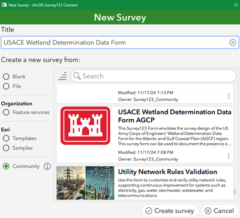Click the Utility Network Rules Validation title
240x218 pixels.
[167, 172]
